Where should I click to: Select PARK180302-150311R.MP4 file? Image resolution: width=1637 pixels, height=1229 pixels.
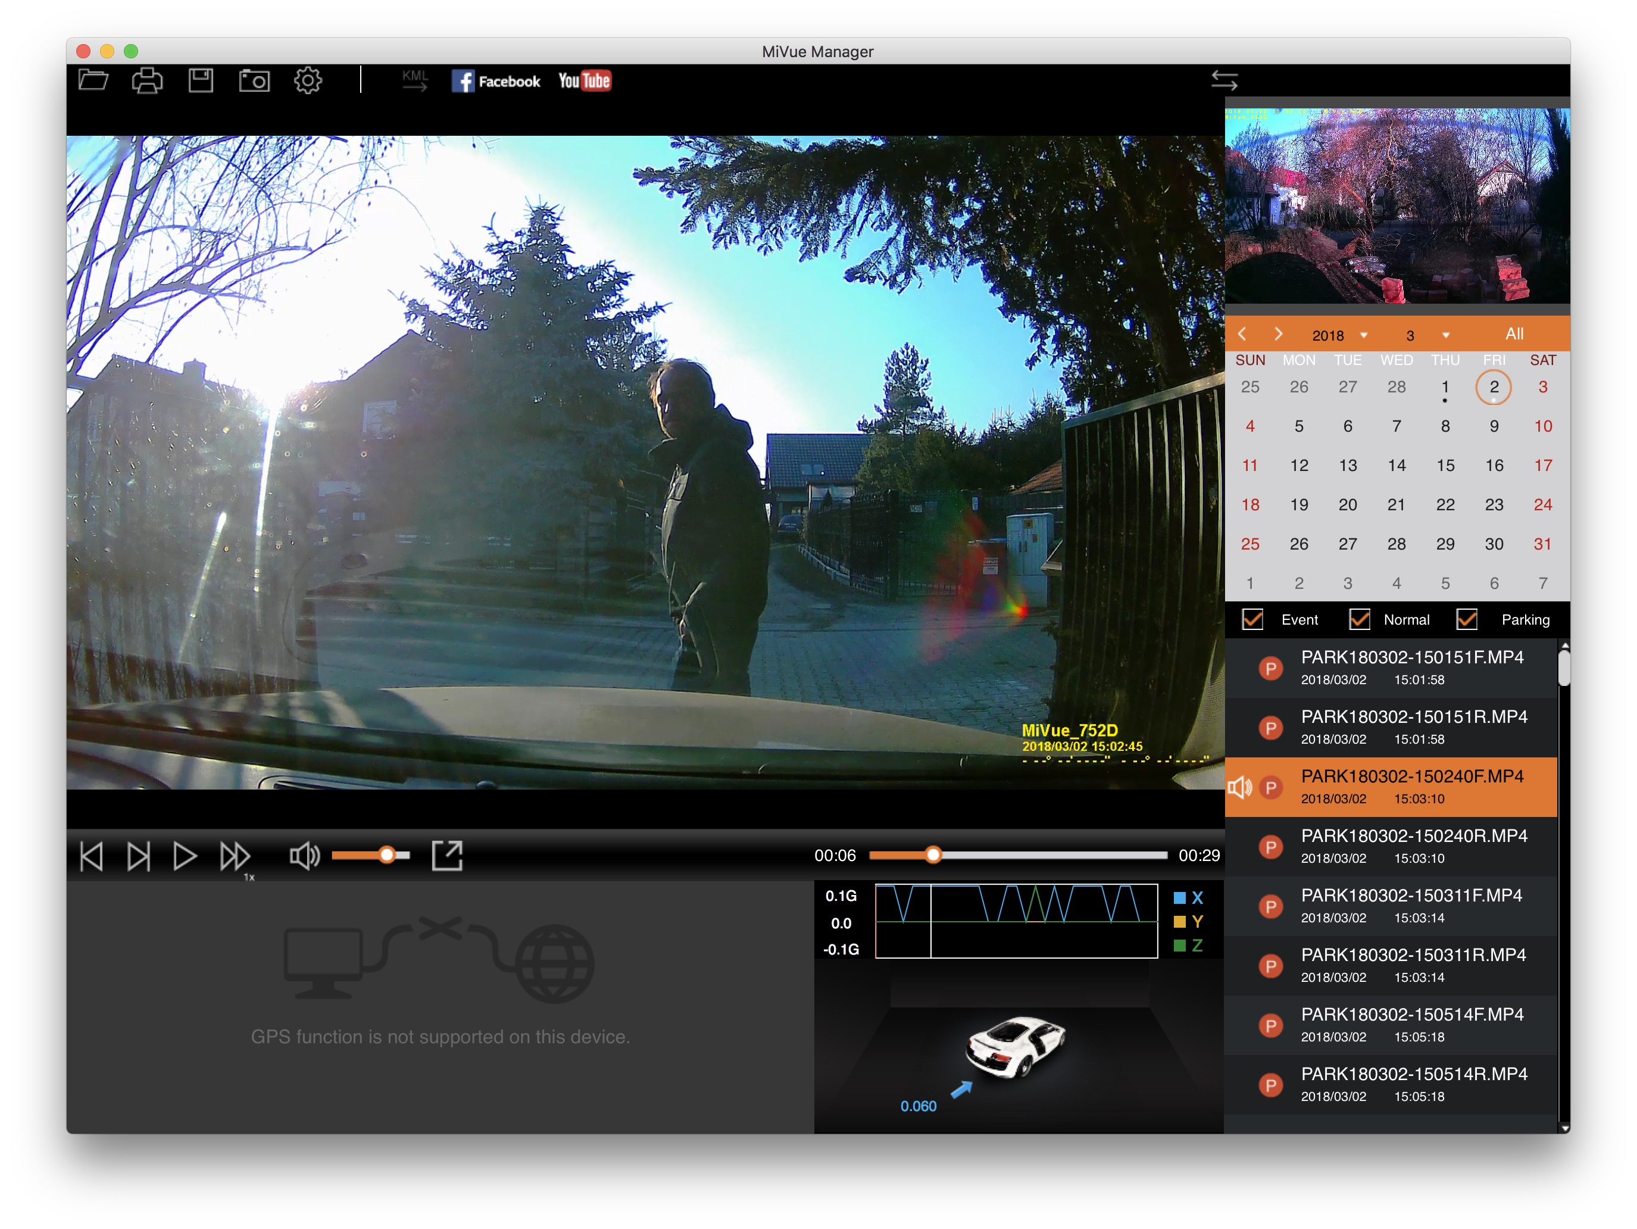(1391, 965)
